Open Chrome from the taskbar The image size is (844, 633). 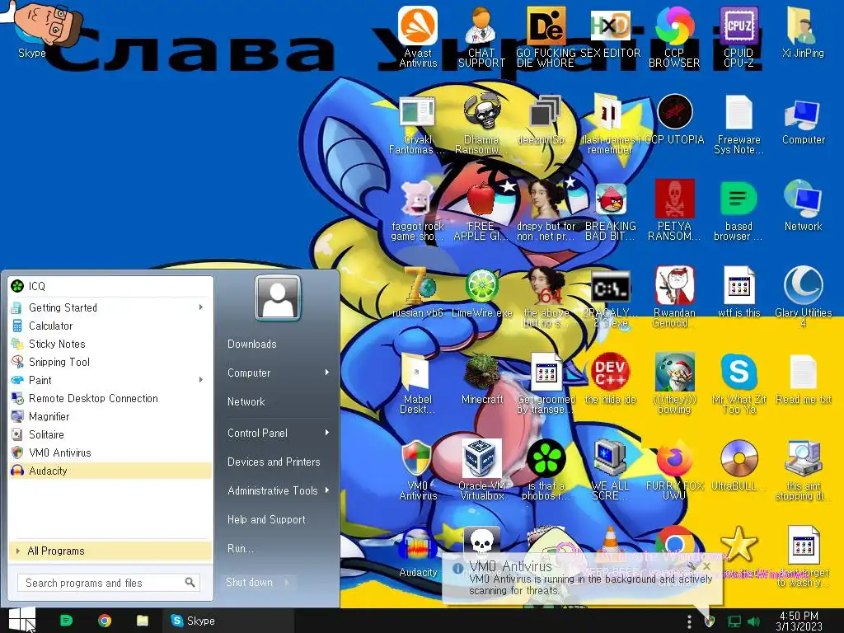pos(105,621)
